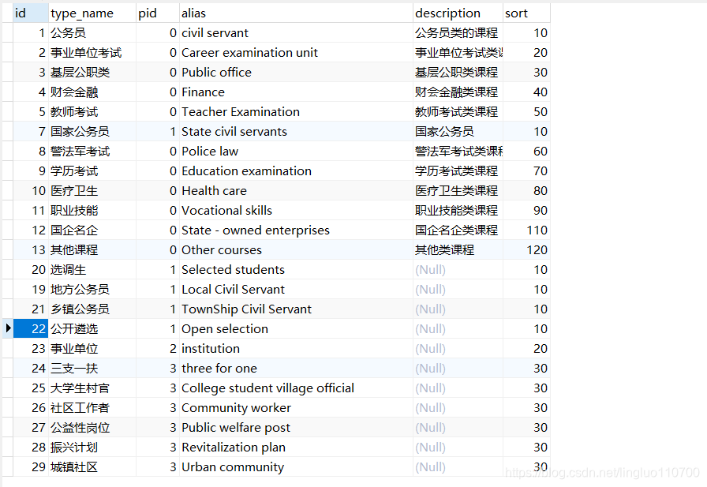Select the type_name cell '选调生'
This screenshot has width=707, height=487.
tap(92, 270)
